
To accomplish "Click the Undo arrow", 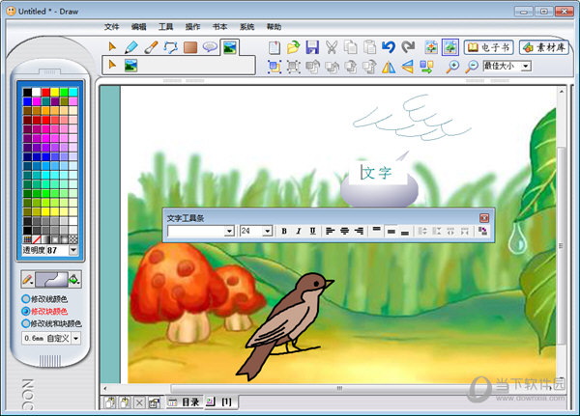I will (x=389, y=47).
